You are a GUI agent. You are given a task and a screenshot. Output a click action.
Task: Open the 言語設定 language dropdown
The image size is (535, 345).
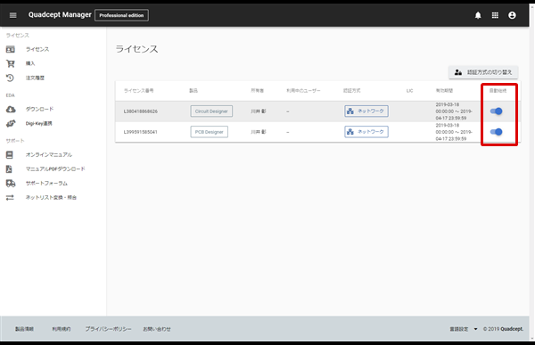(x=464, y=329)
